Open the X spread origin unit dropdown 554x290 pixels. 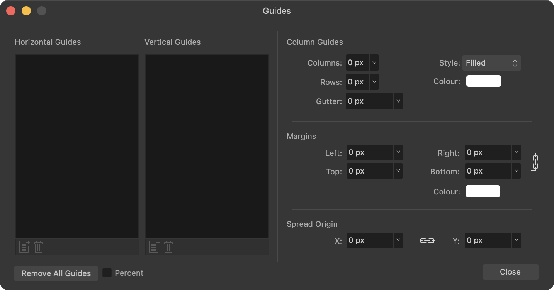coord(398,240)
